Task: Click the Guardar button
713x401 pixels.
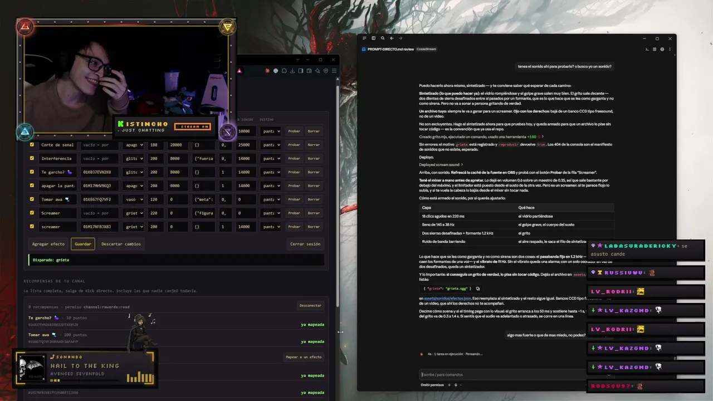Action: coord(83,244)
